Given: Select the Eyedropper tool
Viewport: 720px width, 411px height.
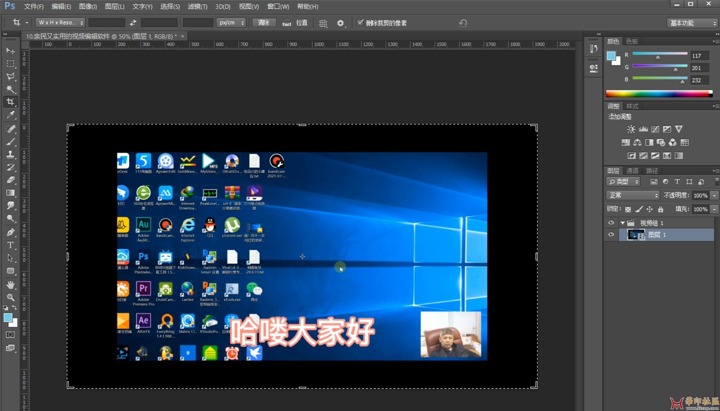Looking at the screenshot, I should [x=11, y=115].
